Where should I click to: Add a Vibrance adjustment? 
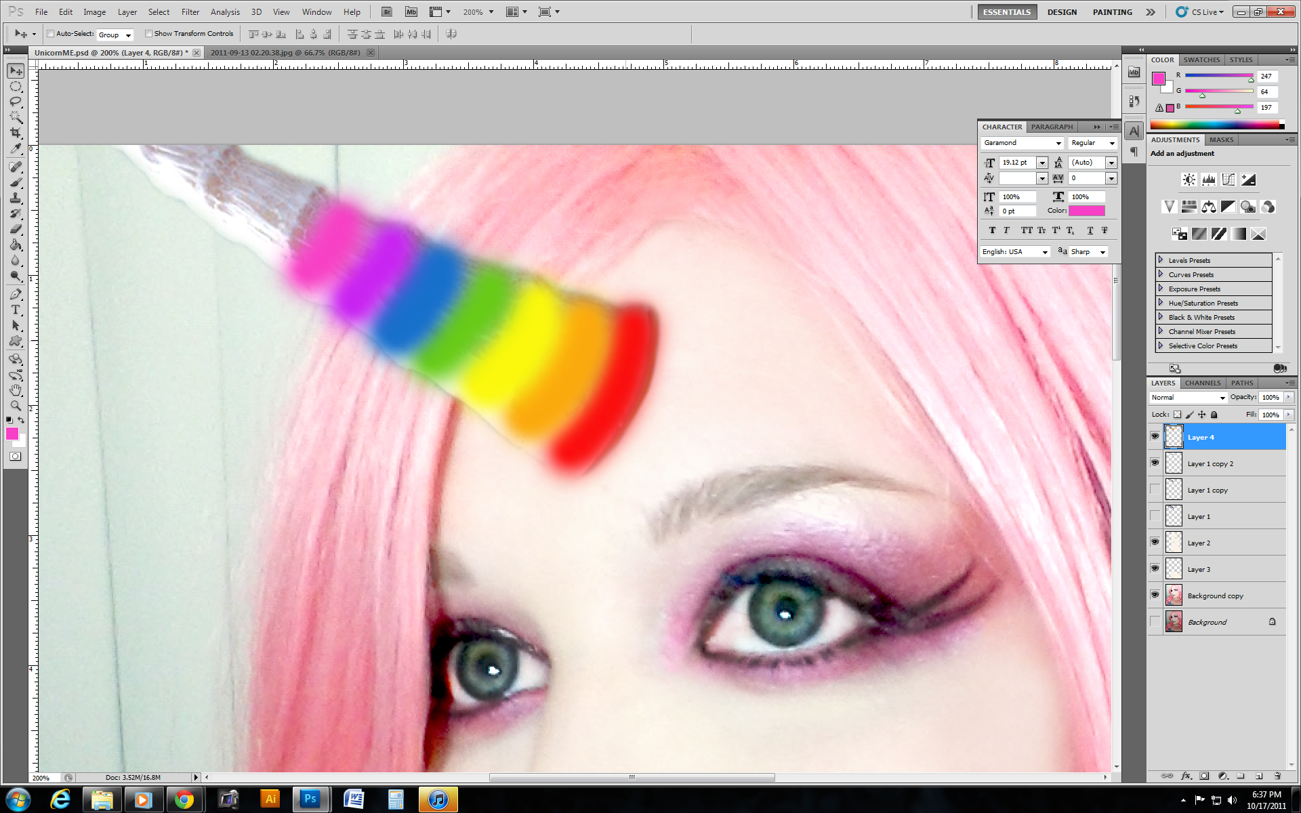click(x=1169, y=207)
